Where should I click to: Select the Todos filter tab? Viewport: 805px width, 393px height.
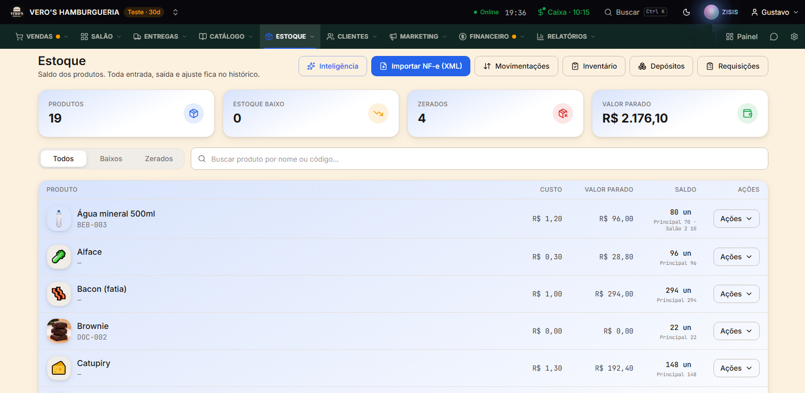(x=64, y=159)
